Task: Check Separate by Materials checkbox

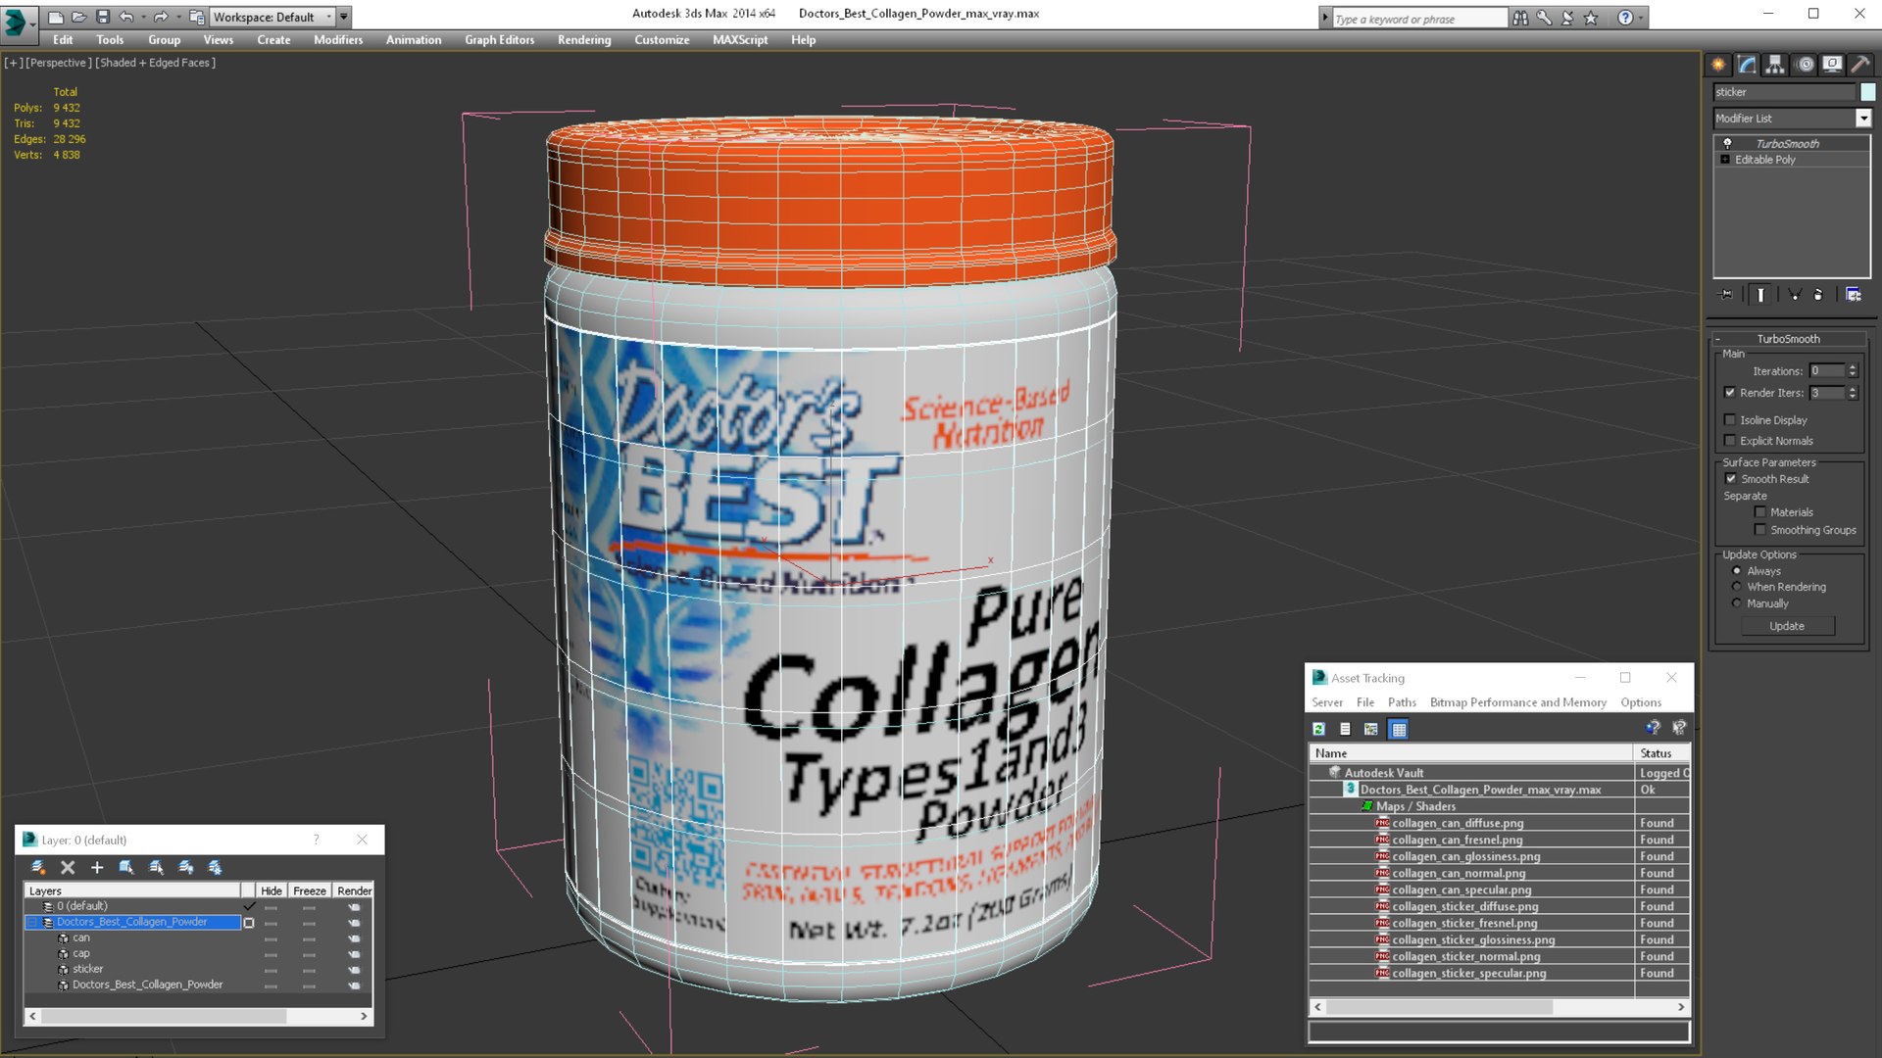Action: (x=1760, y=511)
